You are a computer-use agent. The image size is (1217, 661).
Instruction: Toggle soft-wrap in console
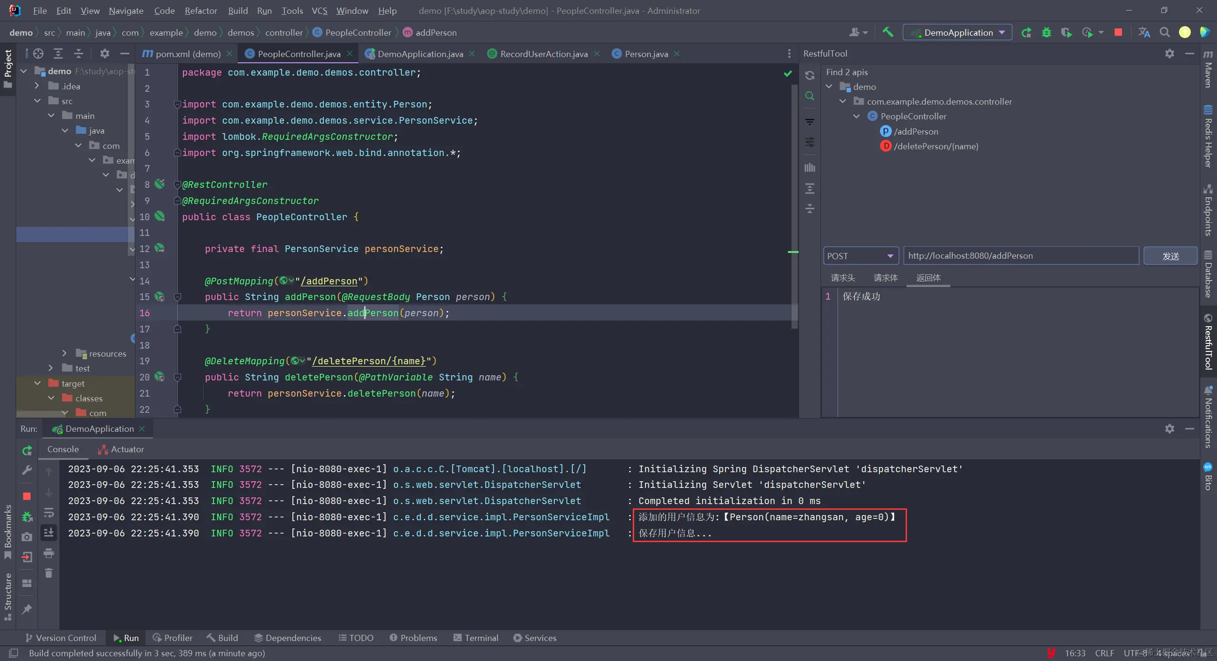point(48,513)
